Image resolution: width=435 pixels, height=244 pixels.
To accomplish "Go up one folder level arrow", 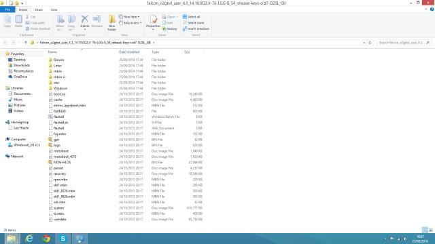I will click(26, 43).
